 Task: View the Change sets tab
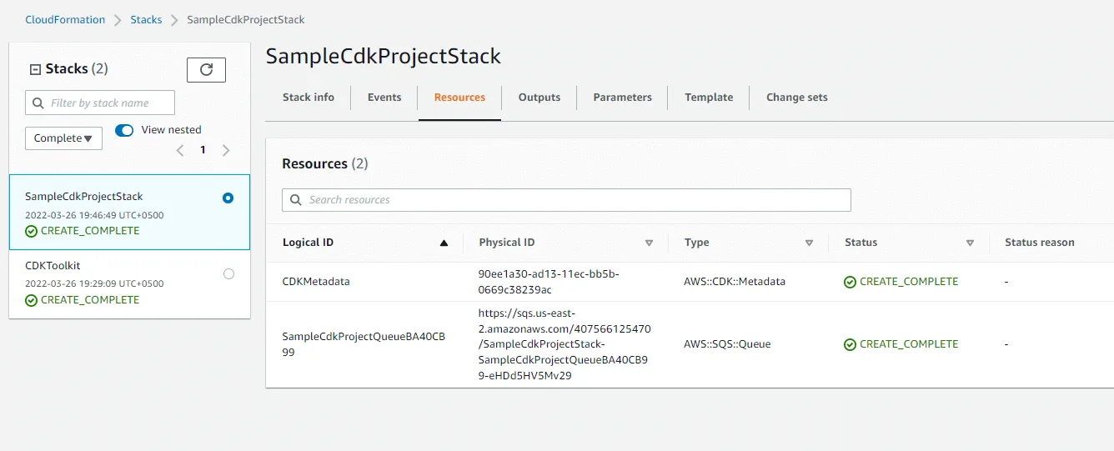tap(797, 98)
